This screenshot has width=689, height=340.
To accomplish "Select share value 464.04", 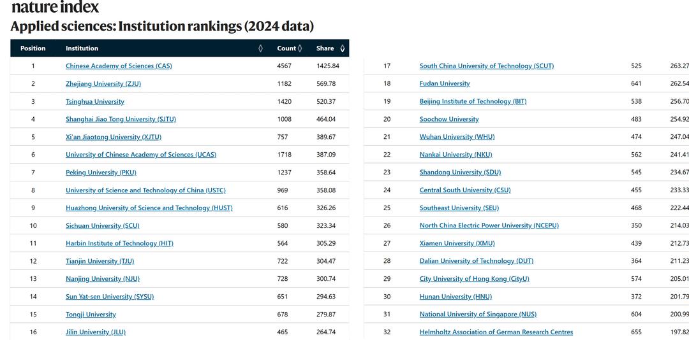I will [x=326, y=119].
